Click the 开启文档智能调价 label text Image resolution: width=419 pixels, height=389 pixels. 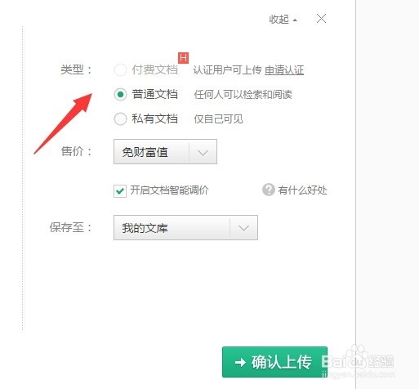point(169,190)
